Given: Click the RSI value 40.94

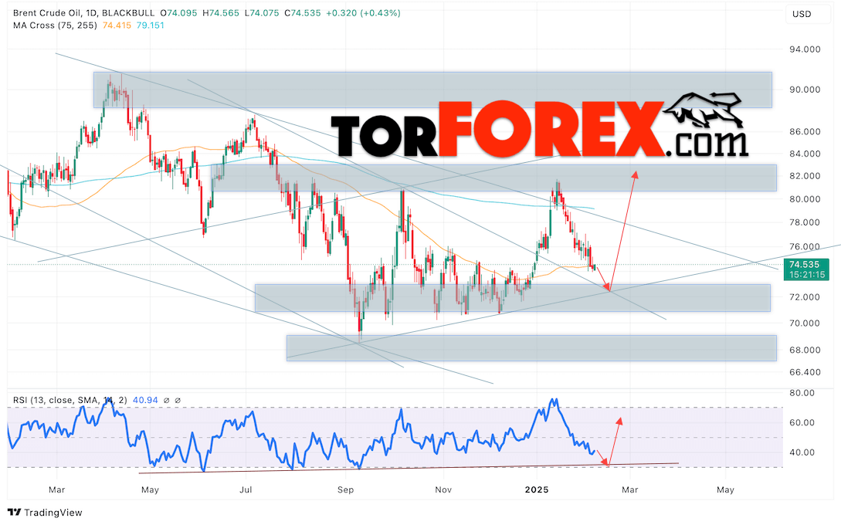Looking at the screenshot, I should [145, 400].
